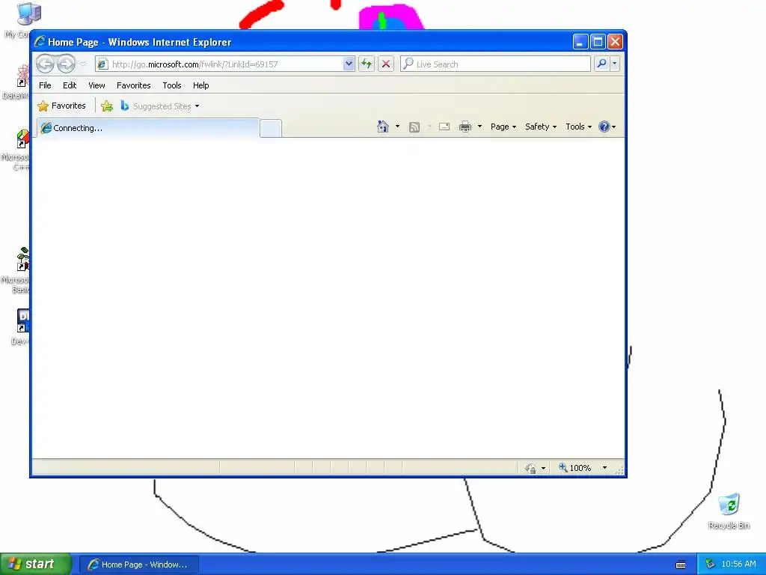Click the New Tab blank button
Screen dimensions: 766x575
click(x=270, y=129)
